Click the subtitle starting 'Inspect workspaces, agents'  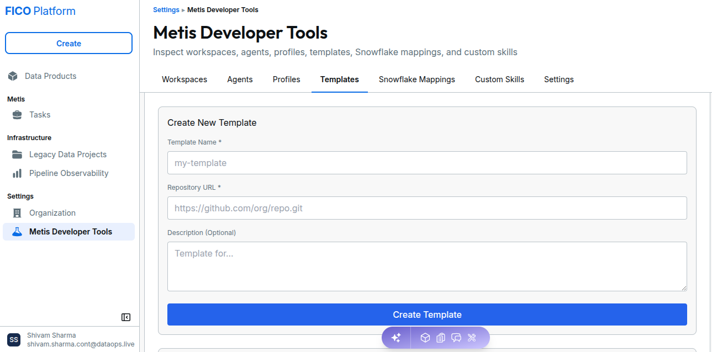click(x=335, y=52)
